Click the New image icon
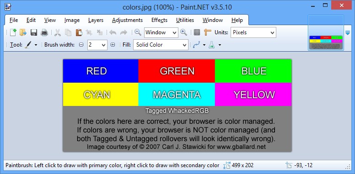Image resolution: width=355 pixels, height=174 pixels. pyautogui.click(x=13, y=32)
